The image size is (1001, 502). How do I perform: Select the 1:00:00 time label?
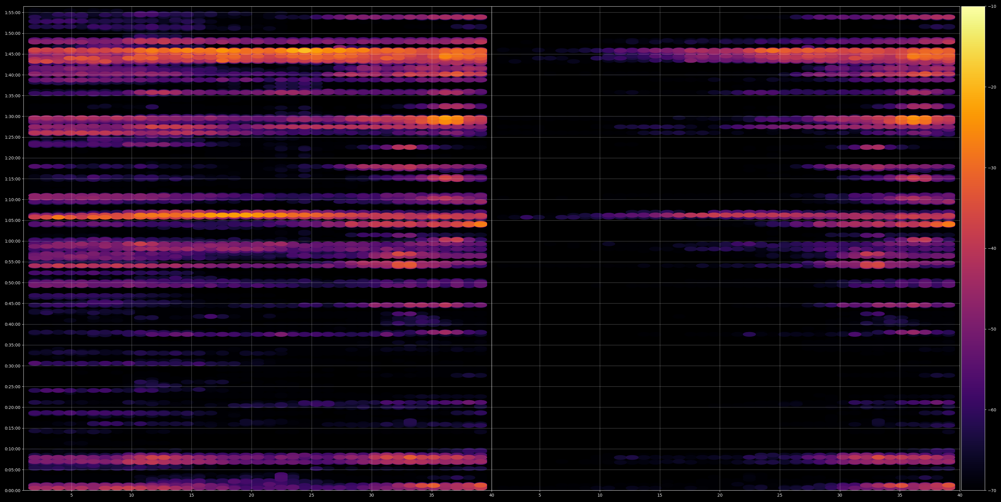(x=12, y=241)
